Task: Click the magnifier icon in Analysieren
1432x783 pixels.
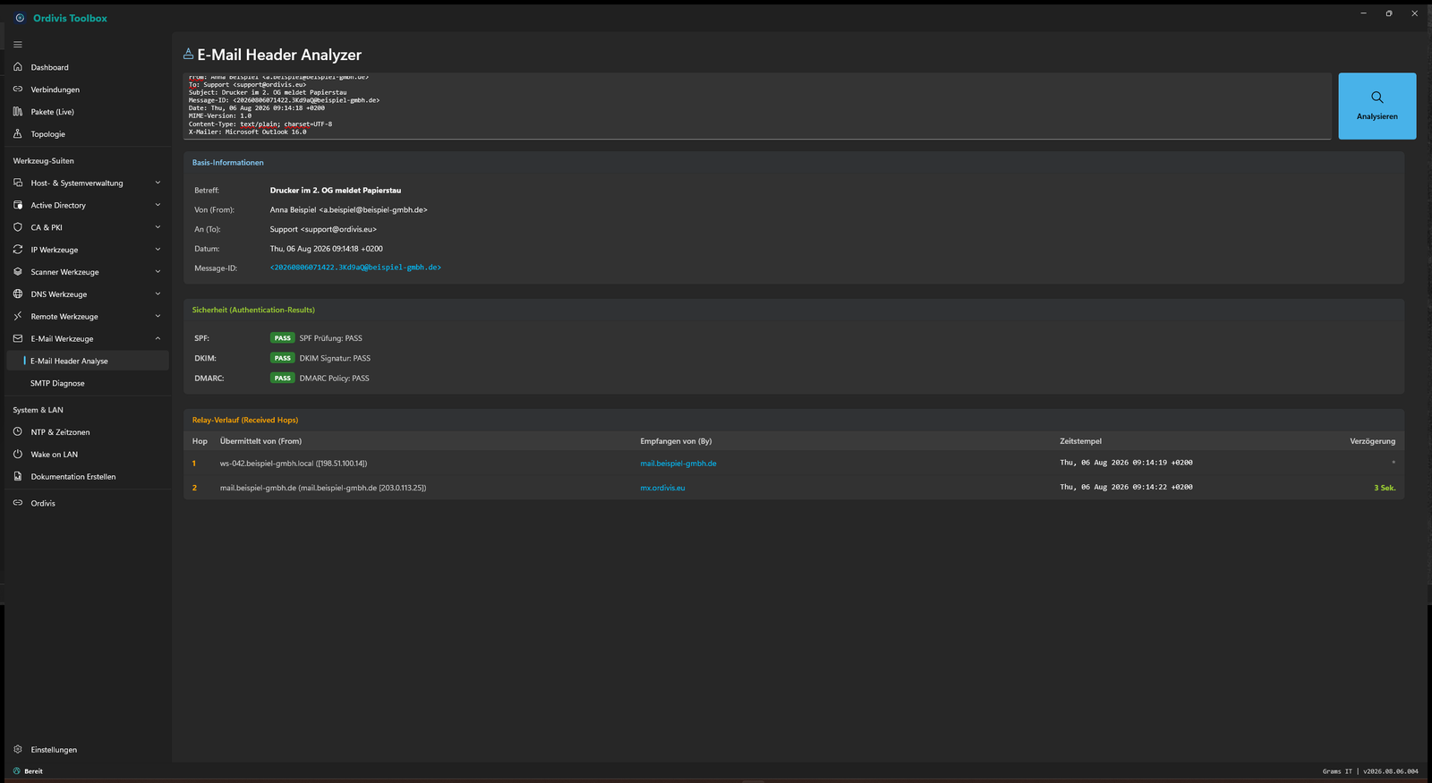Action: point(1377,97)
